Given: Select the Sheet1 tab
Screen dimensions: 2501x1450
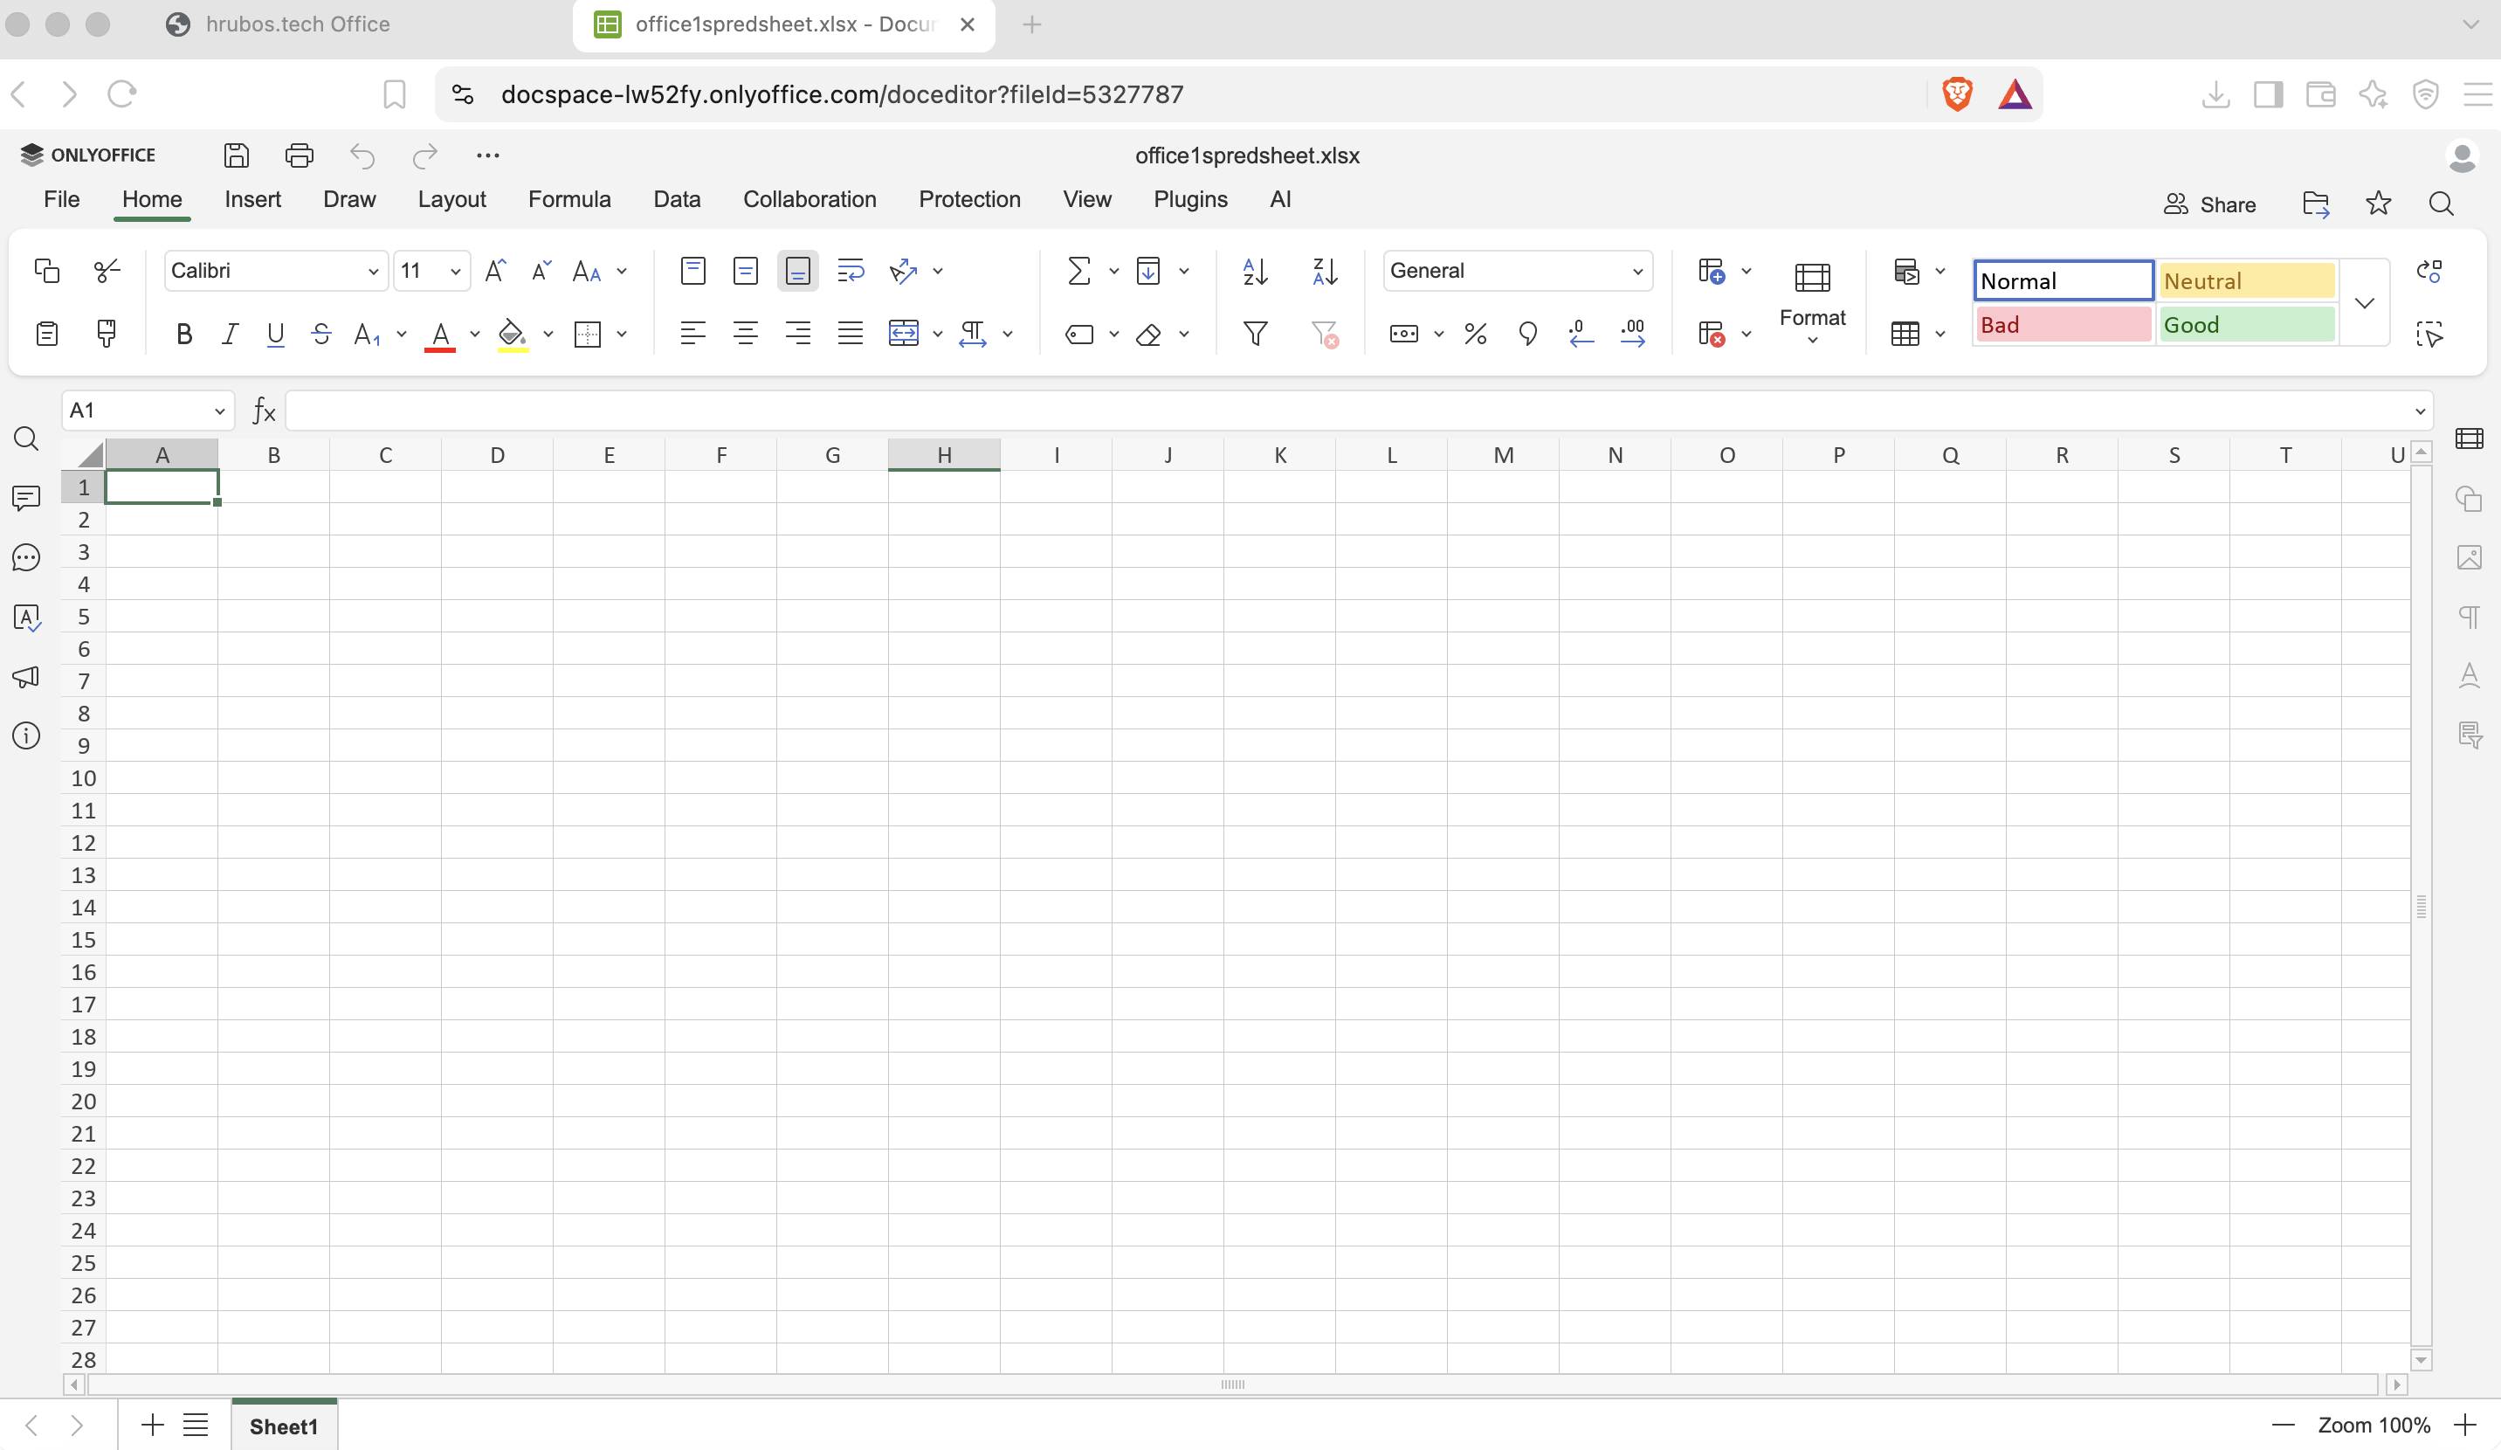Looking at the screenshot, I should click(x=284, y=1426).
